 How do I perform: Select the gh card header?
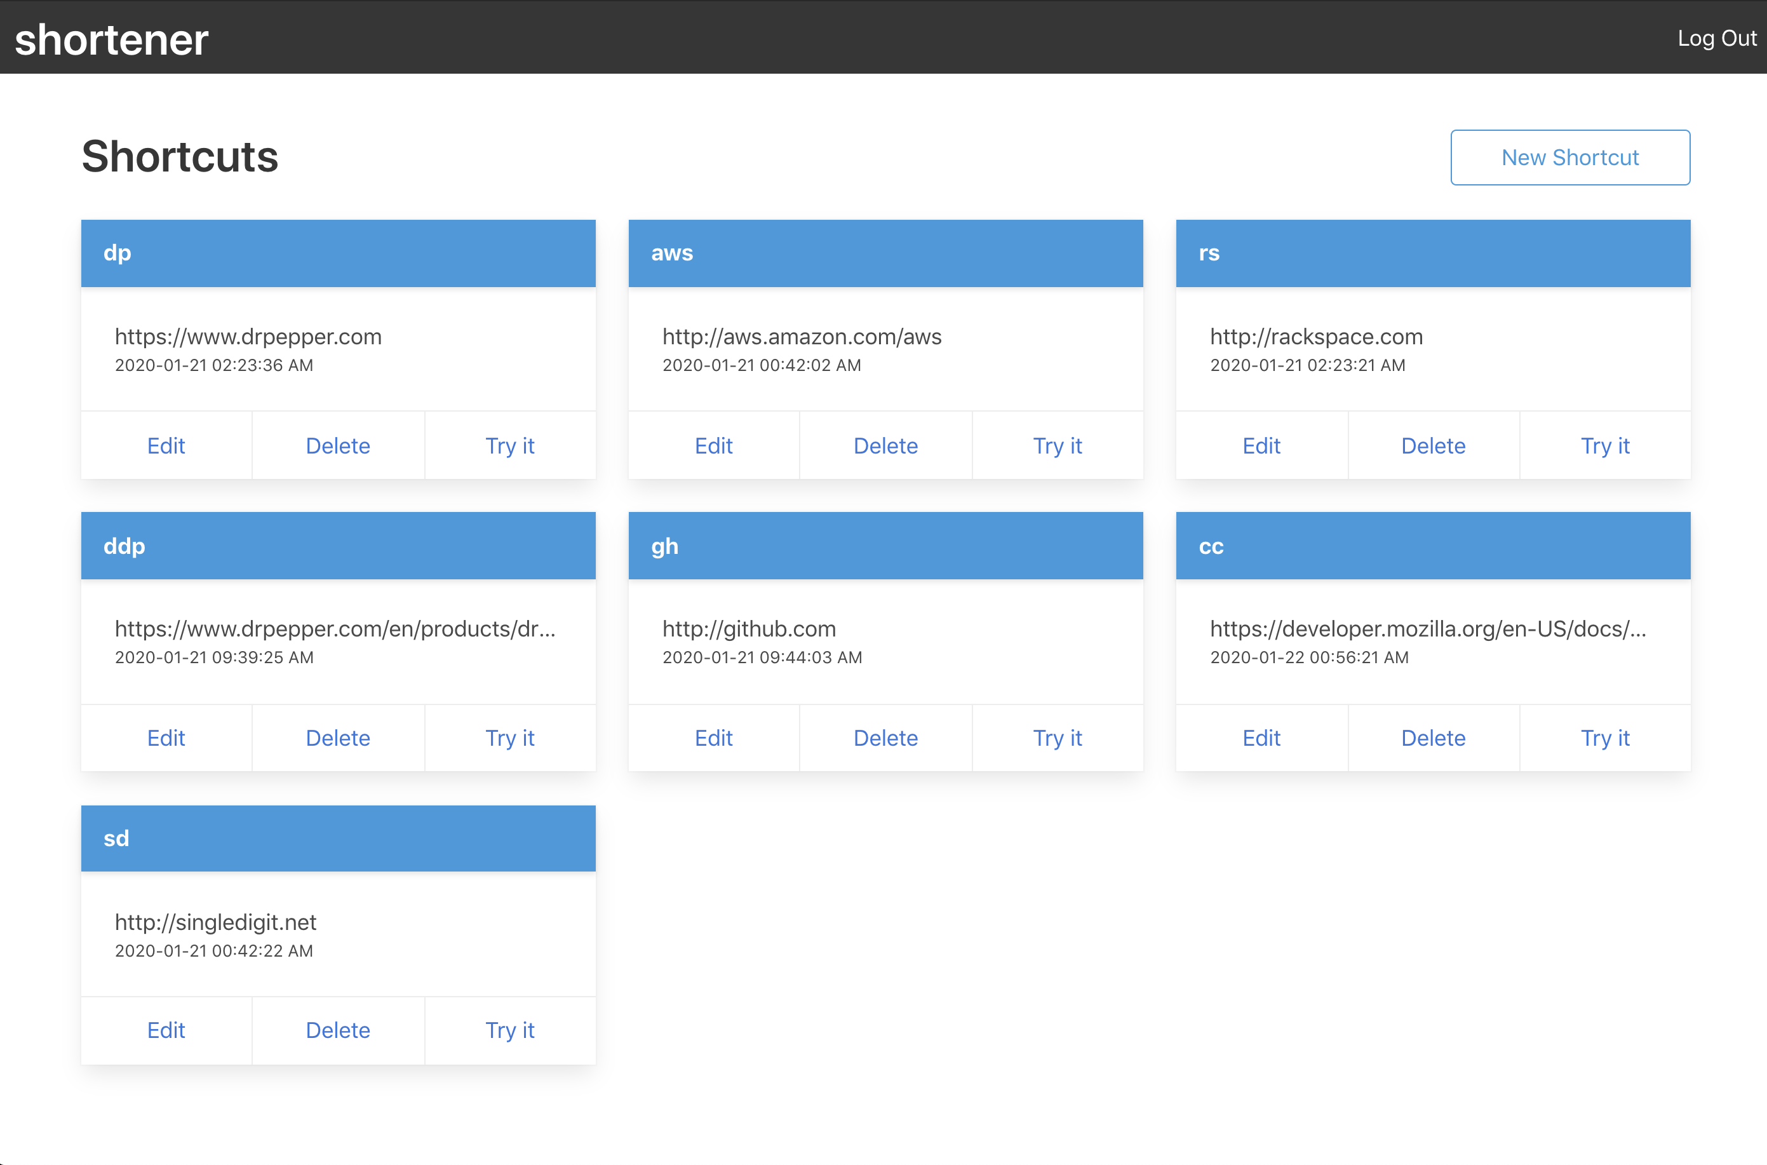tap(885, 546)
